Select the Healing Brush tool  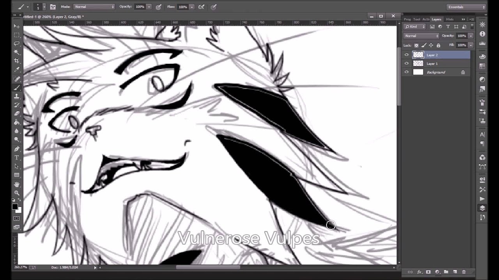pyautogui.click(x=17, y=79)
